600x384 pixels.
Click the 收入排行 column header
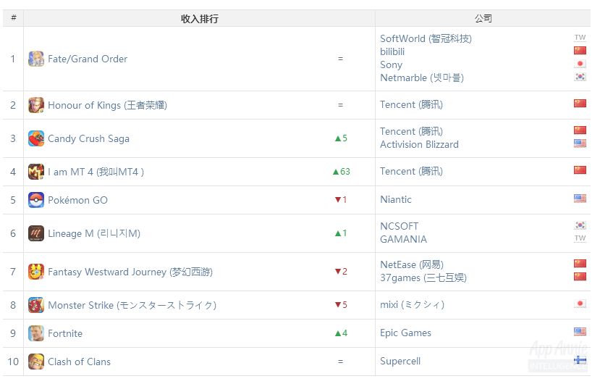(x=199, y=19)
